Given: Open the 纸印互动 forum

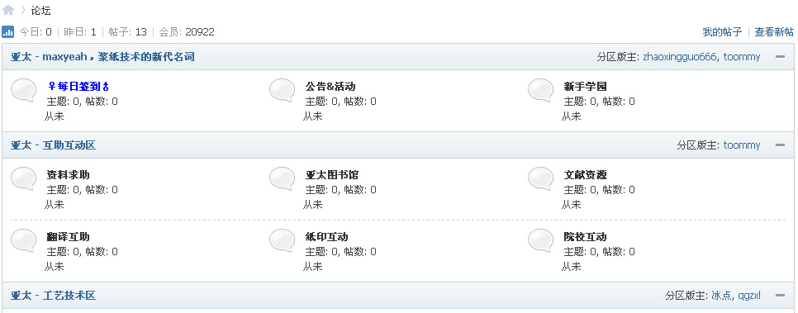Looking at the screenshot, I should coord(327,237).
